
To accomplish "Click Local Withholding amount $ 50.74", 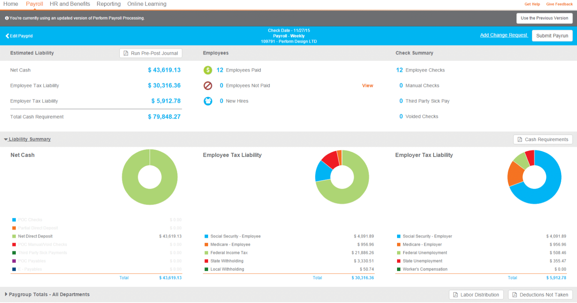I will (x=367, y=269).
